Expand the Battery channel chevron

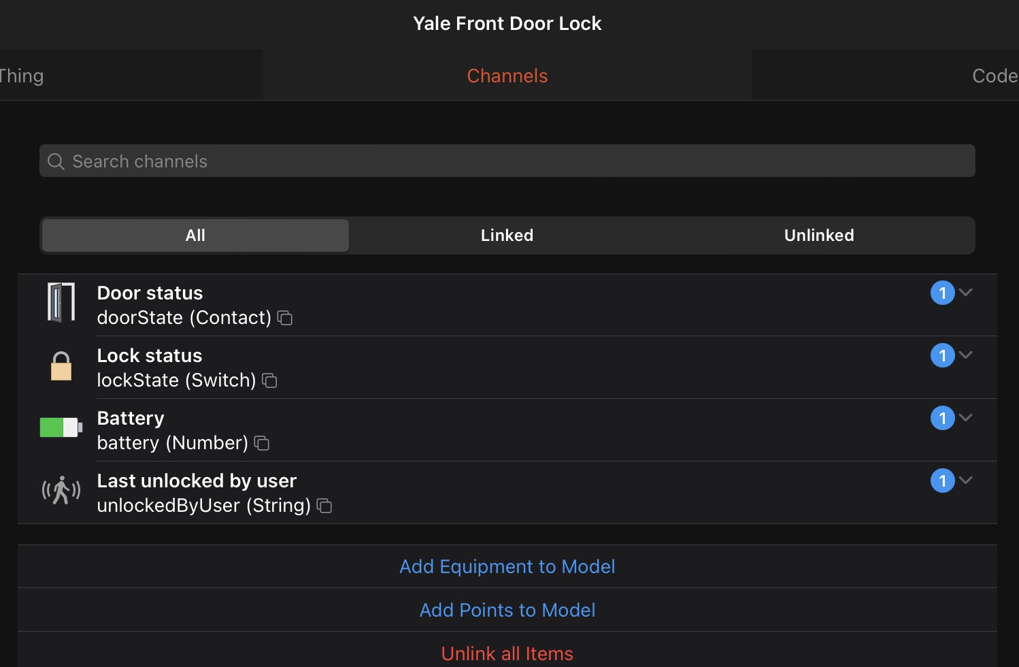tap(965, 418)
